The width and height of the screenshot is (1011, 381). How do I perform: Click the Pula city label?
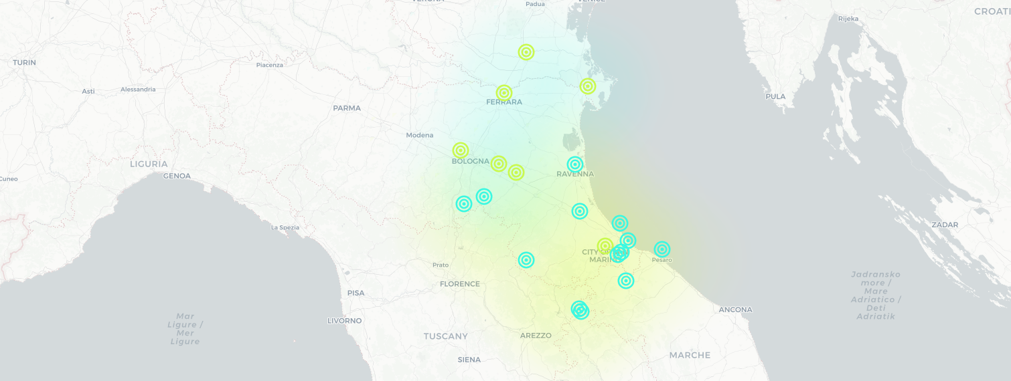tap(775, 97)
